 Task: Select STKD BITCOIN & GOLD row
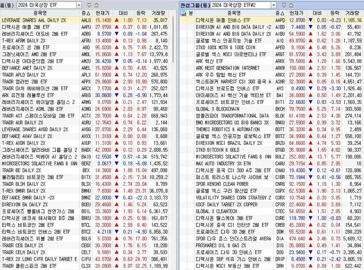point(272,150)
